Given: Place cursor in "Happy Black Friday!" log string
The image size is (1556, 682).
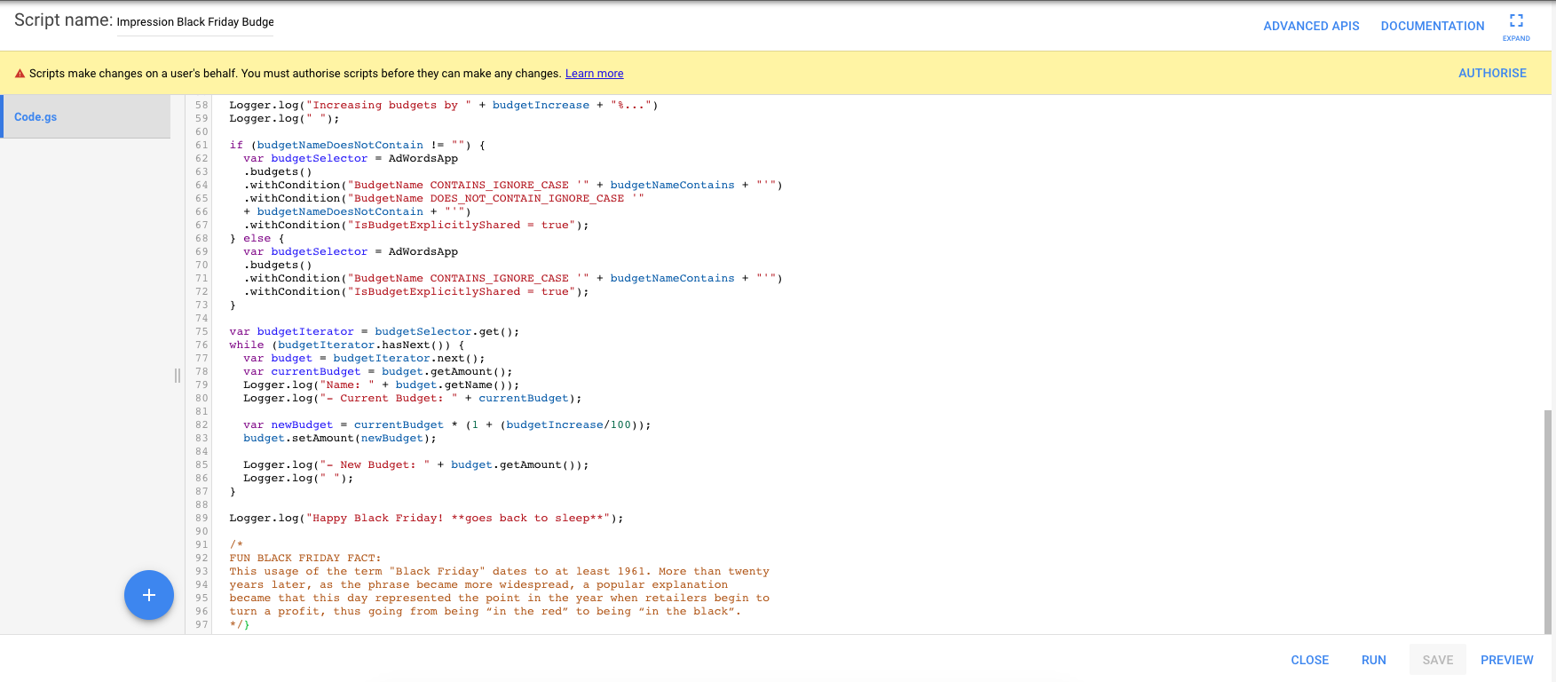Looking at the screenshot, I should (x=377, y=518).
